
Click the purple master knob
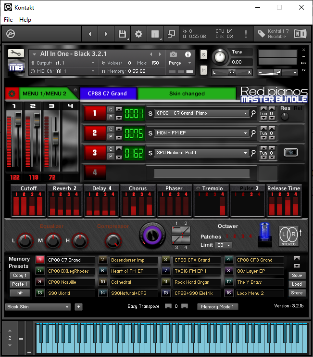(x=152, y=235)
